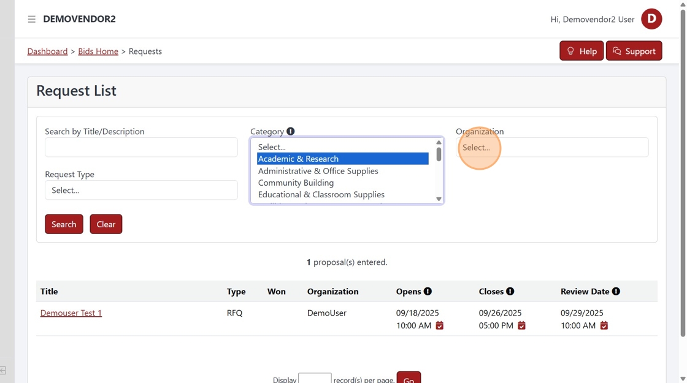The height and width of the screenshot is (383, 687).
Task: Click calendar icon next to review time
Action: coord(604,325)
